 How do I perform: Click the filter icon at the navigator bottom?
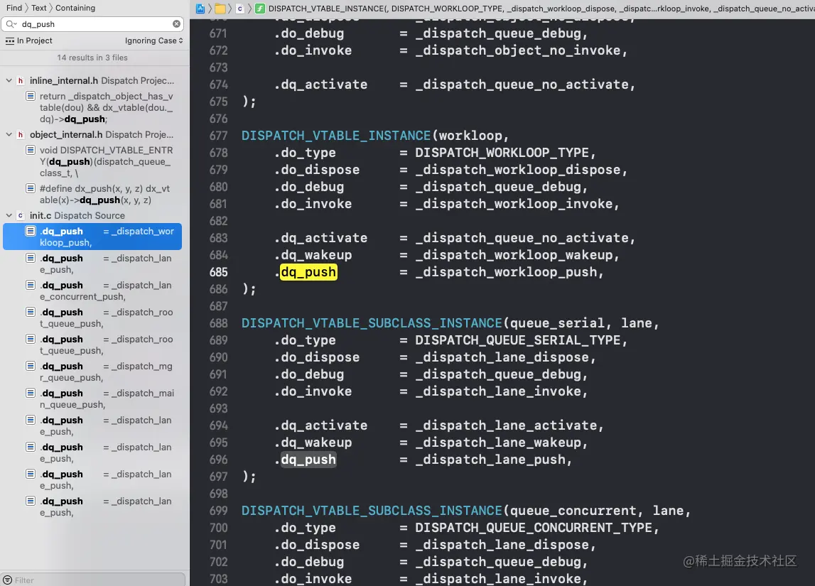[x=8, y=580]
